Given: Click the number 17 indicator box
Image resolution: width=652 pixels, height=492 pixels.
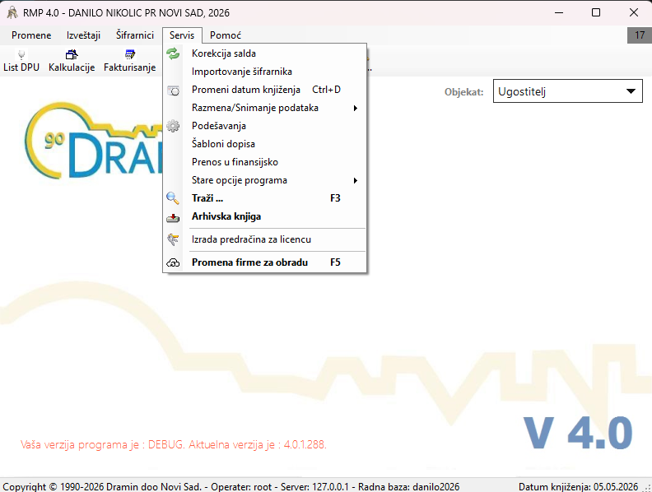Looking at the screenshot, I should (640, 35).
